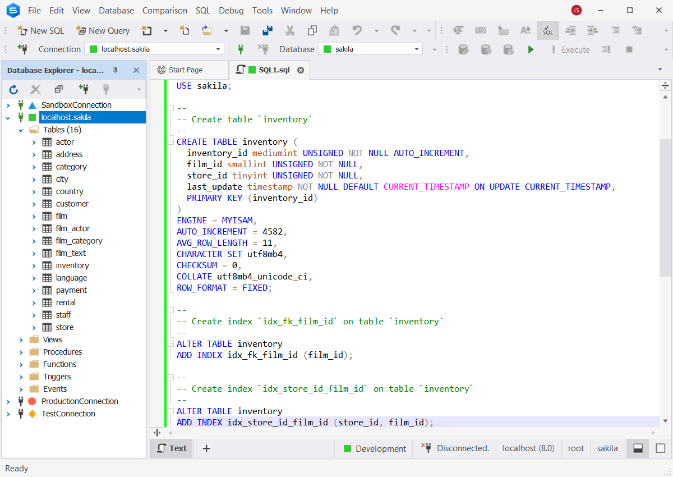Expand the Views folder node
Image resolution: width=673 pixels, height=477 pixels.
point(21,340)
